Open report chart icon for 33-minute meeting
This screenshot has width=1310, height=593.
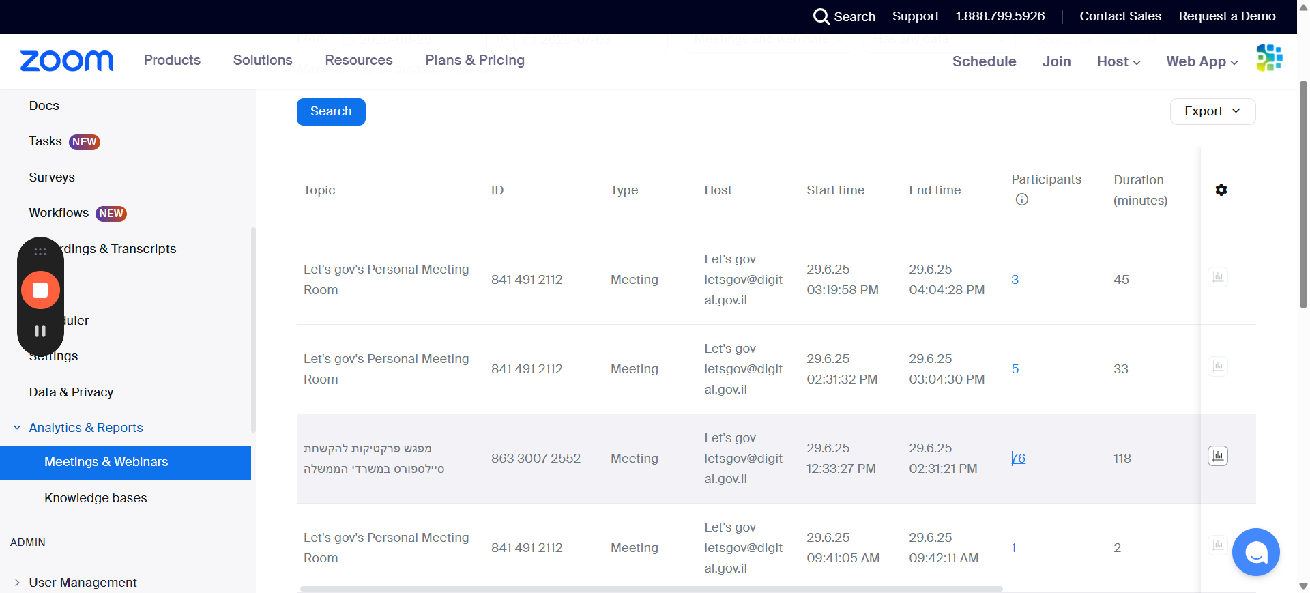pos(1218,366)
